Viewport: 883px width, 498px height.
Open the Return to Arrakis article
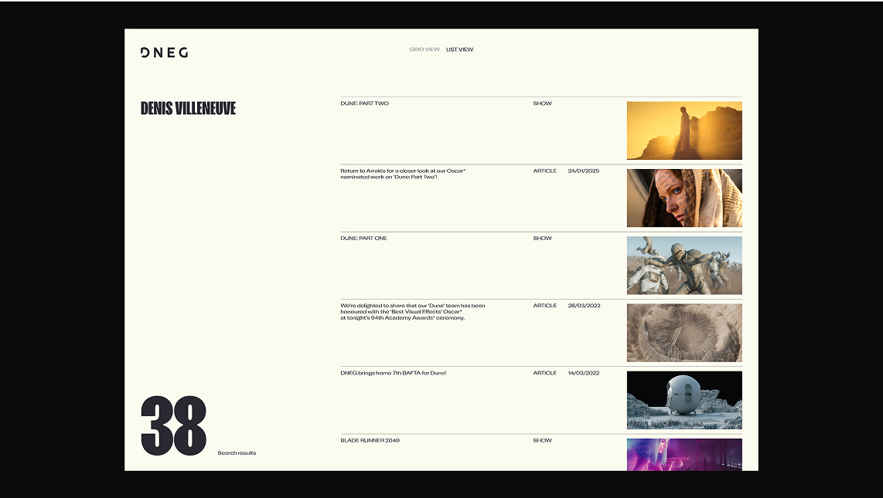point(403,174)
